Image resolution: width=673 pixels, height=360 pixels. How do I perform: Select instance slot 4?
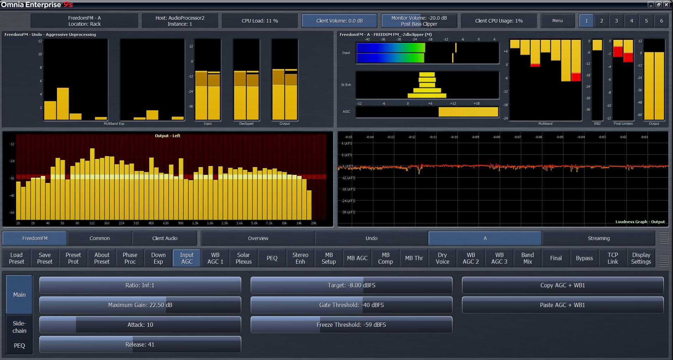631,21
